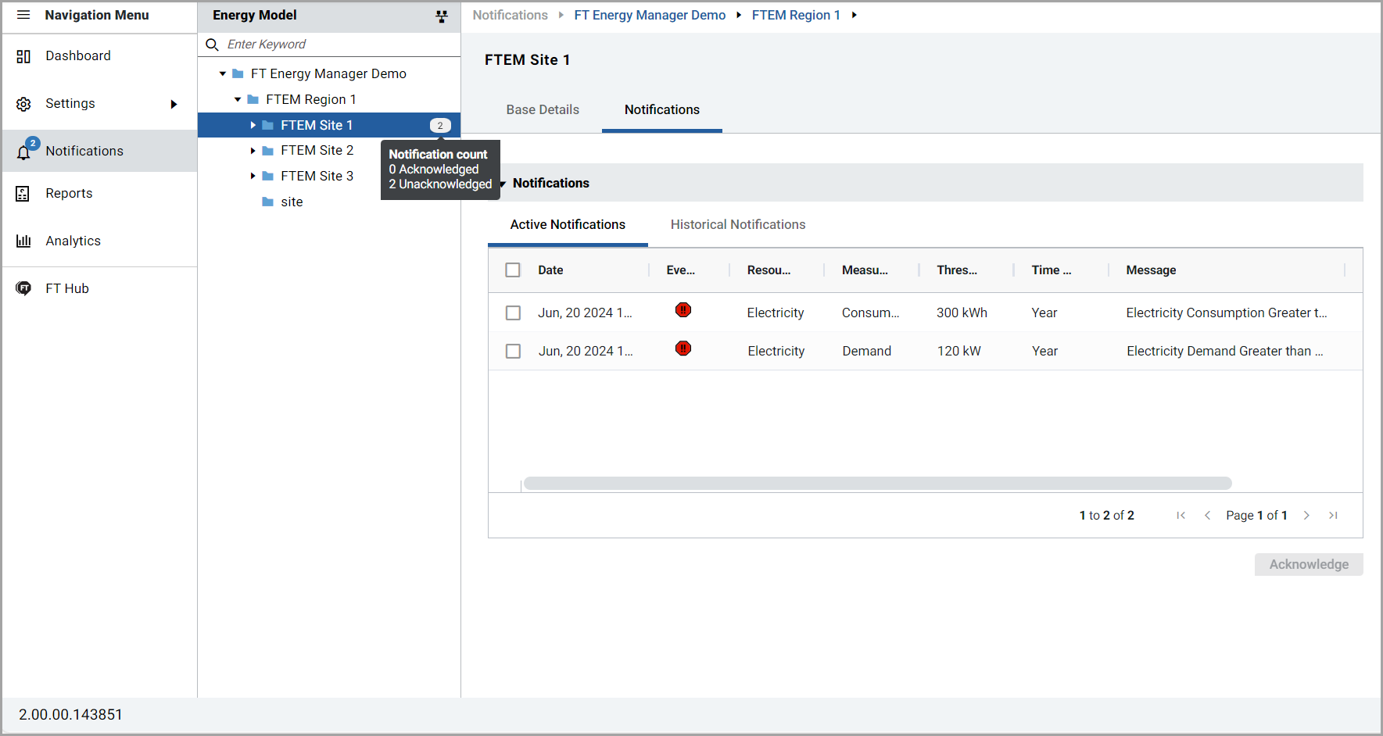Click the Enter Keyword search field

(336, 45)
